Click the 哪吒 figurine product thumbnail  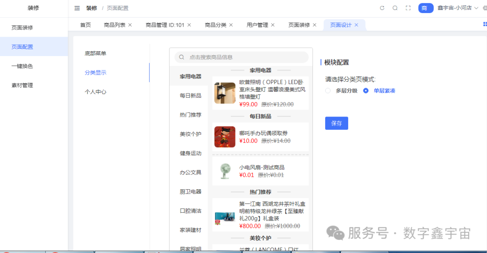coord(225,137)
